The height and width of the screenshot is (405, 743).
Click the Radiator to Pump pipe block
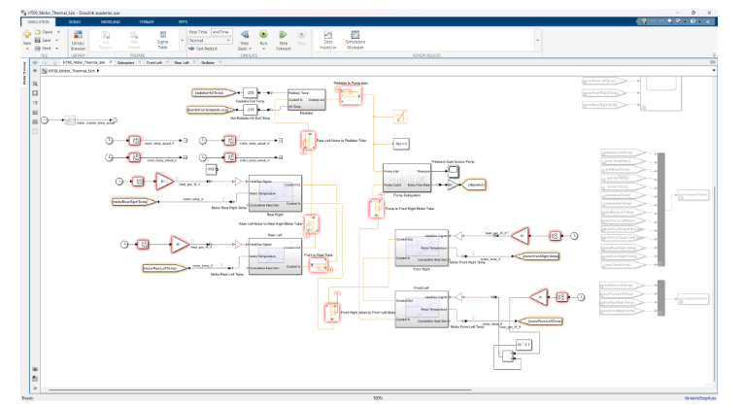(x=351, y=96)
